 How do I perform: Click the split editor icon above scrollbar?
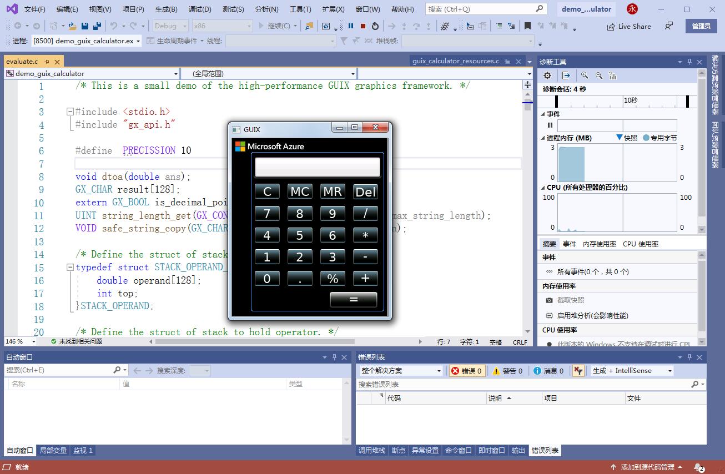pos(527,85)
